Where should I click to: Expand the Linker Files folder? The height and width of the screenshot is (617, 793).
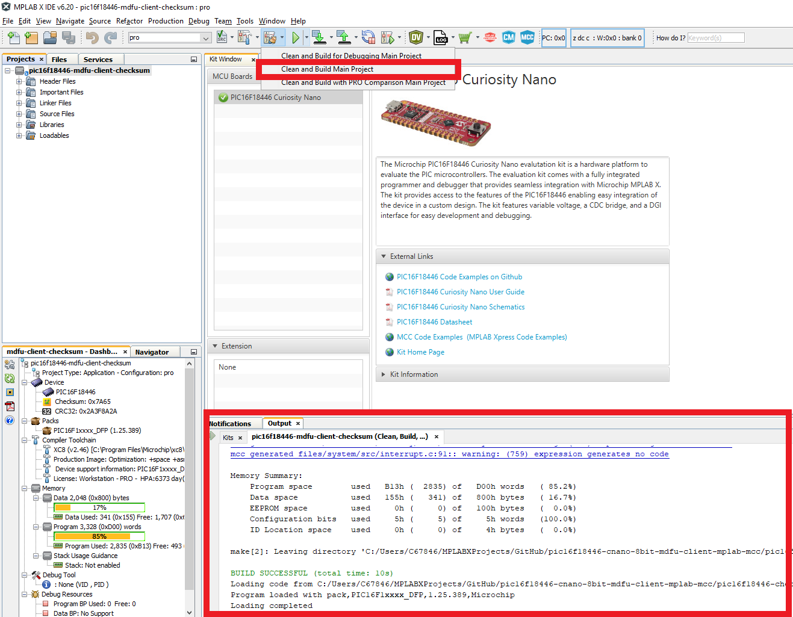19,103
